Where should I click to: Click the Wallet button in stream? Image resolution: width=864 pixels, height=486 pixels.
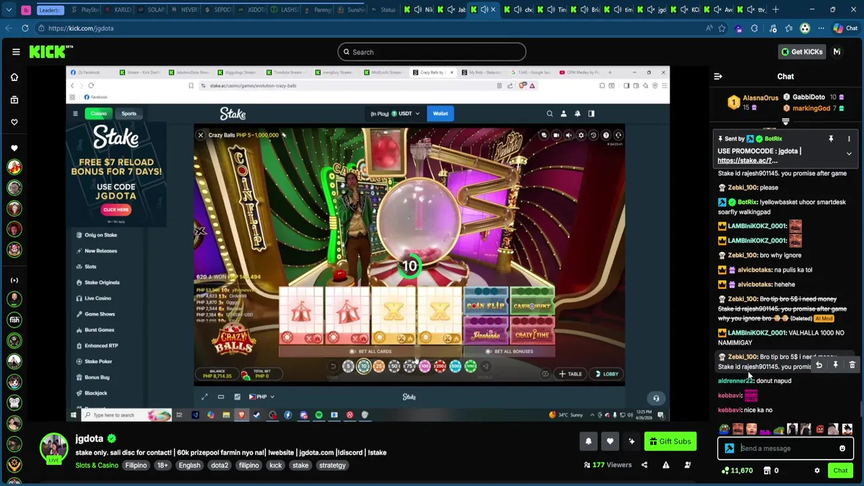pos(440,113)
